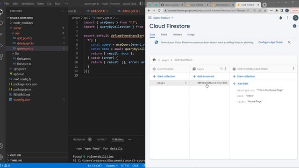Expand pages collection chevron
Screen dimensions: 299x168
(185, 83)
